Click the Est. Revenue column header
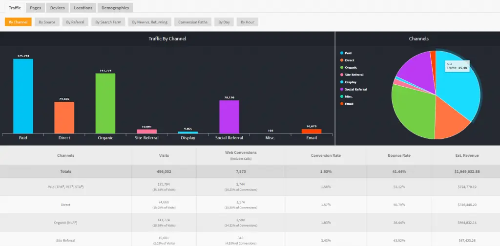Screen dimensions: 500x246 pos(467,155)
